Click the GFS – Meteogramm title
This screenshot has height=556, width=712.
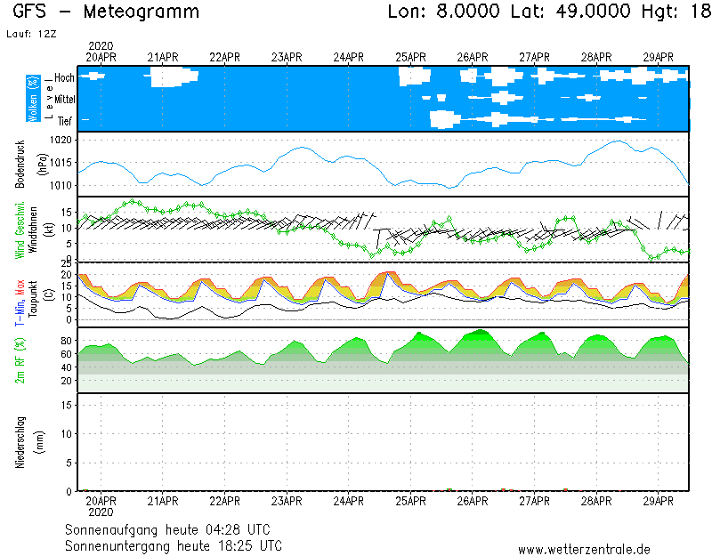(106, 12)
